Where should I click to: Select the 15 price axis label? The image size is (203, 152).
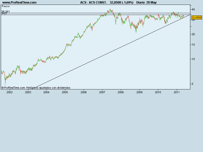click(193, 45)
